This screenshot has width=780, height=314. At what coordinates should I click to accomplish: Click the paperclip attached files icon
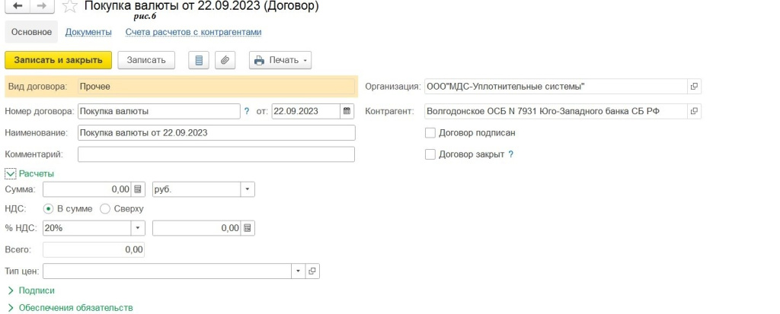pos(225,60)
